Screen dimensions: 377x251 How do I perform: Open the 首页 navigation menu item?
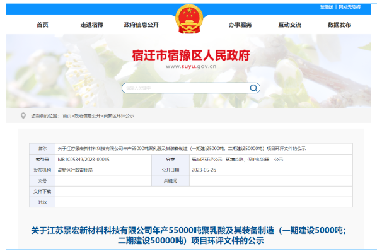coord(43,25)
